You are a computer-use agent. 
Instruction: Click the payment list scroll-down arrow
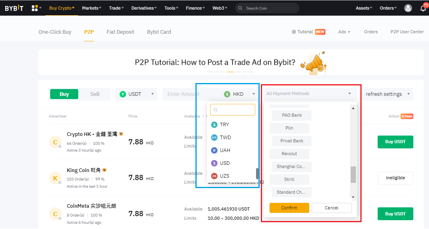353,197
